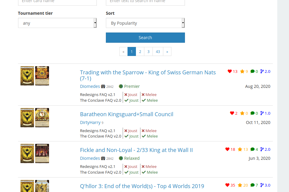Click the blue Search button
This screenshot has width=289, height=192.
[x=145, y=38]
